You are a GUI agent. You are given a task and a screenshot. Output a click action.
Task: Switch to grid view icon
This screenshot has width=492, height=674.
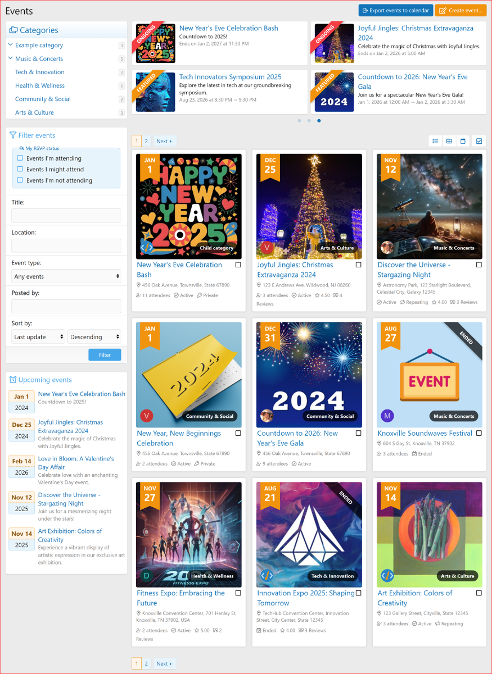449,141
